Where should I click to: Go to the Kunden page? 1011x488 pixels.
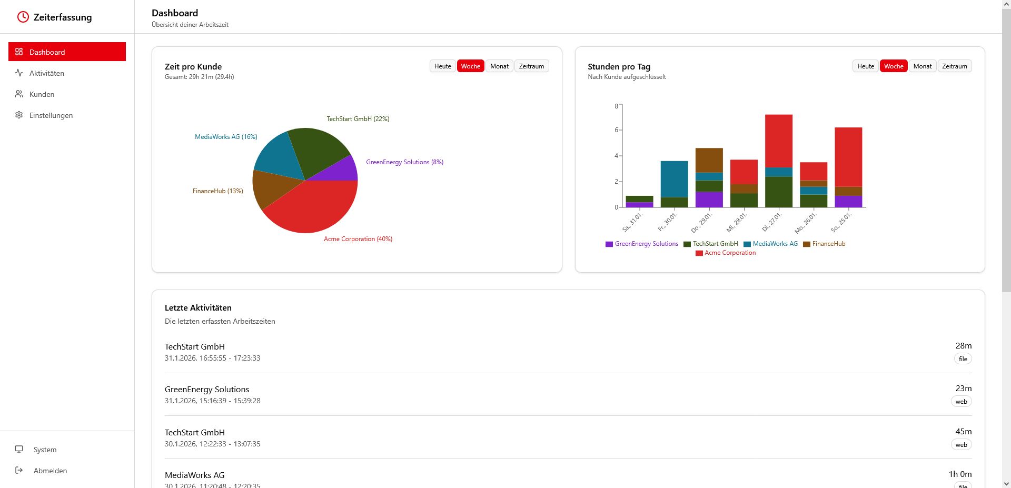click(42, 94)
